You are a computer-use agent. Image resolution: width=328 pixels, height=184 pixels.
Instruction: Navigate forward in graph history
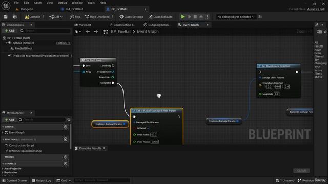coord(96,32)
